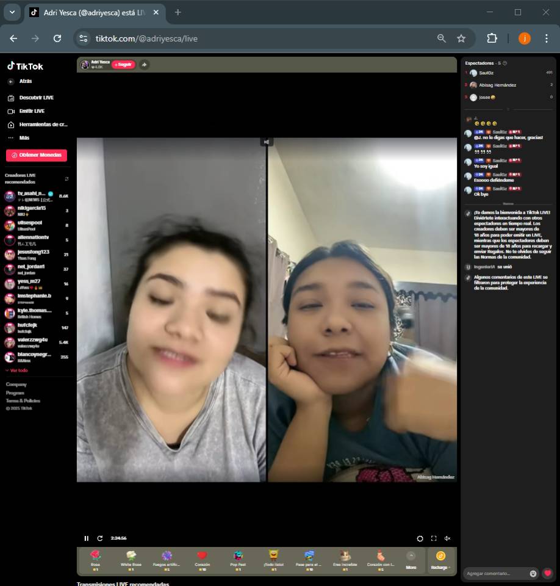560x586 pixels.
Task: Send a Rosa gift
Action: coord(95,559)
